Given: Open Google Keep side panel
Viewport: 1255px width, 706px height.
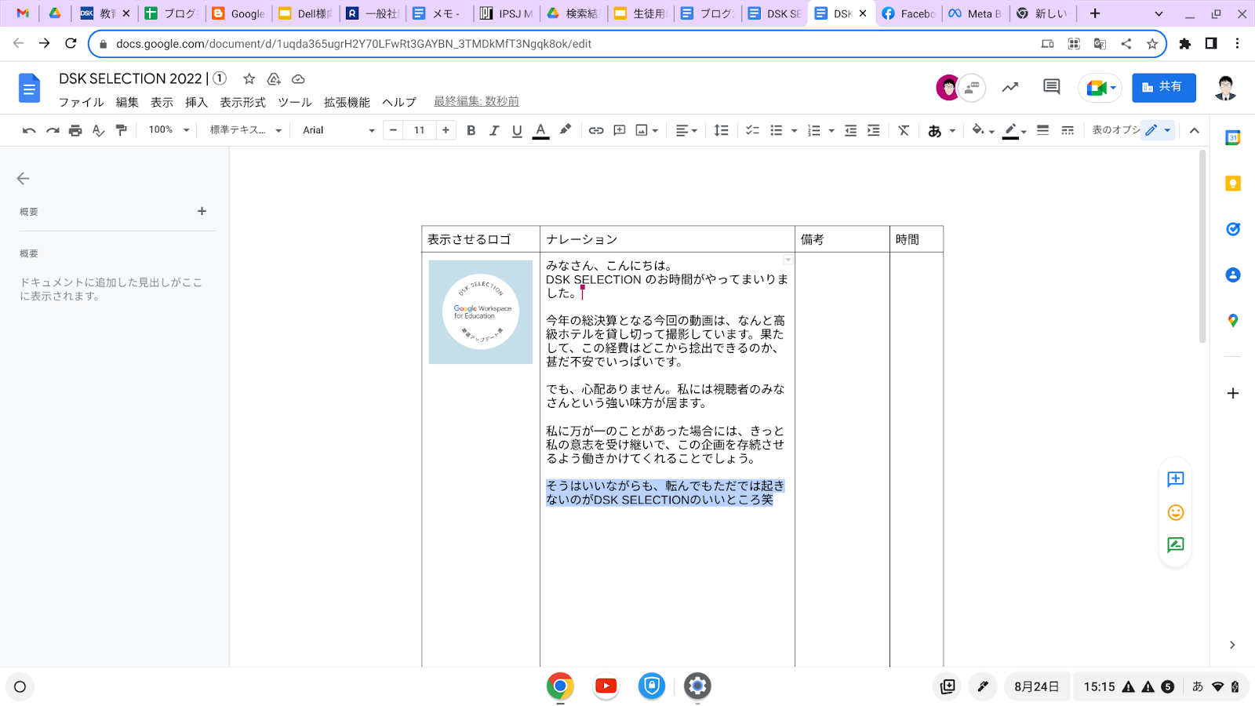Looking at the screenshot, I should [x=1233, y=184].
